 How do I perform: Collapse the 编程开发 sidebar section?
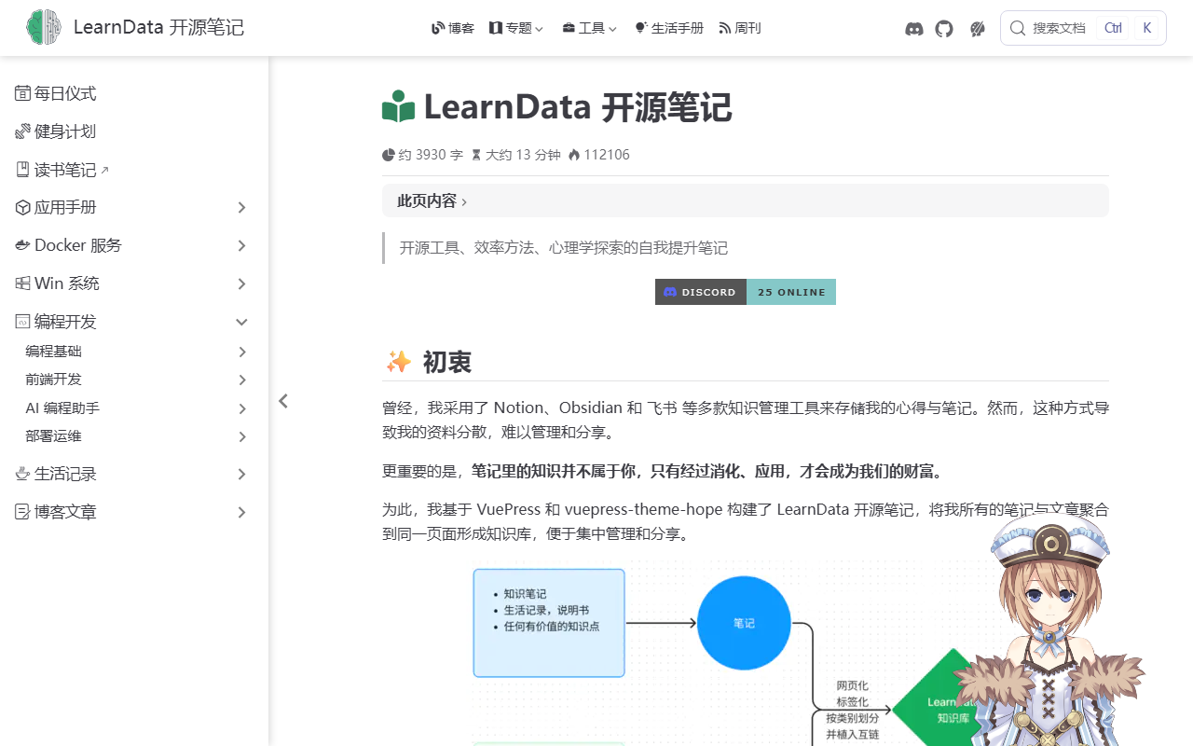tap(241, 322)
